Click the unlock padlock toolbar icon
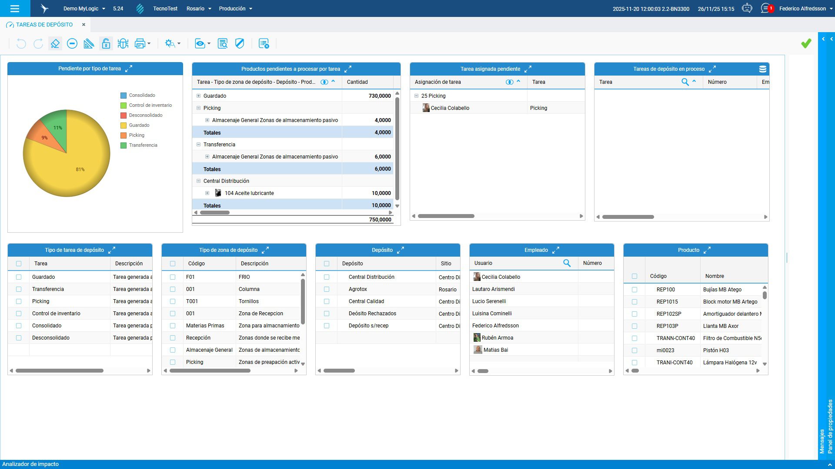The image size is (835, 469). 106,43
